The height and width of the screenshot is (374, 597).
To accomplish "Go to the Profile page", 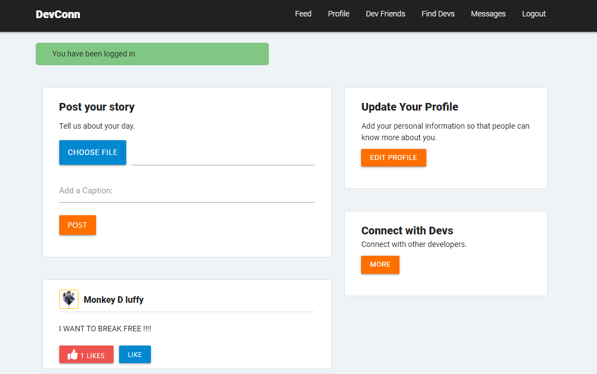I will pyautogui.click(x=339, y=14).
